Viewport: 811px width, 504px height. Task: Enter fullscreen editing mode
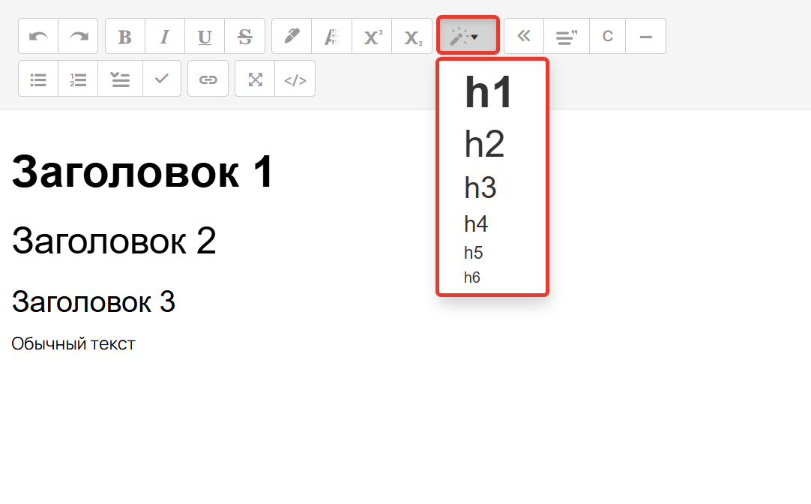coord(255,79)
